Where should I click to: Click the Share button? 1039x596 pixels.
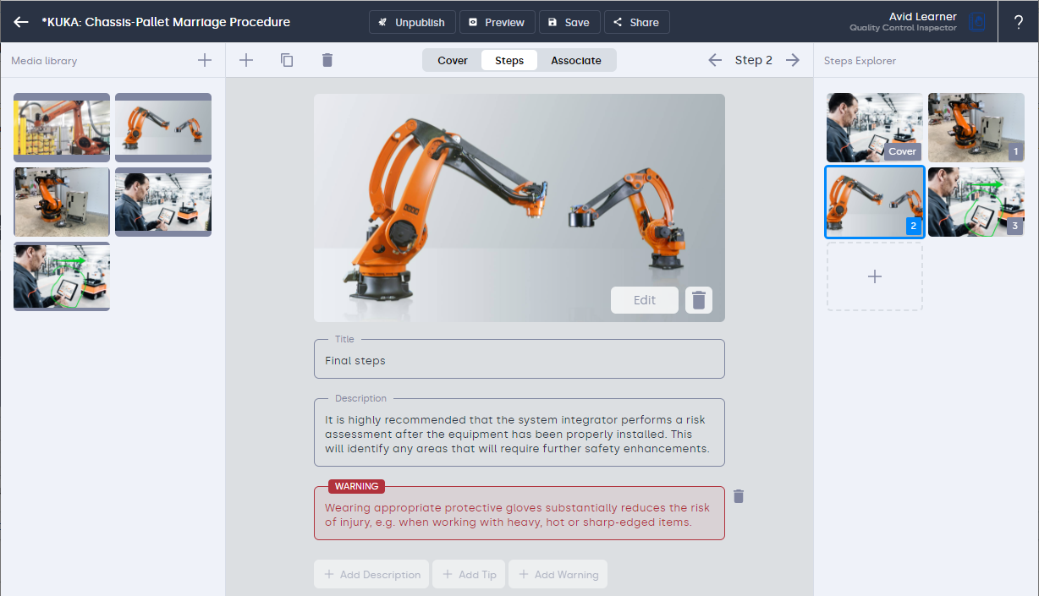(636, 22)
